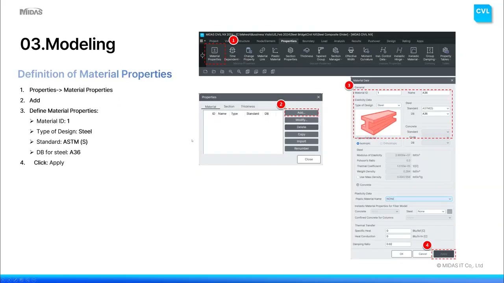The image size is (504, 283).
Task: Open the fiber model Concrete dropdown
Action: coord(385,211)
